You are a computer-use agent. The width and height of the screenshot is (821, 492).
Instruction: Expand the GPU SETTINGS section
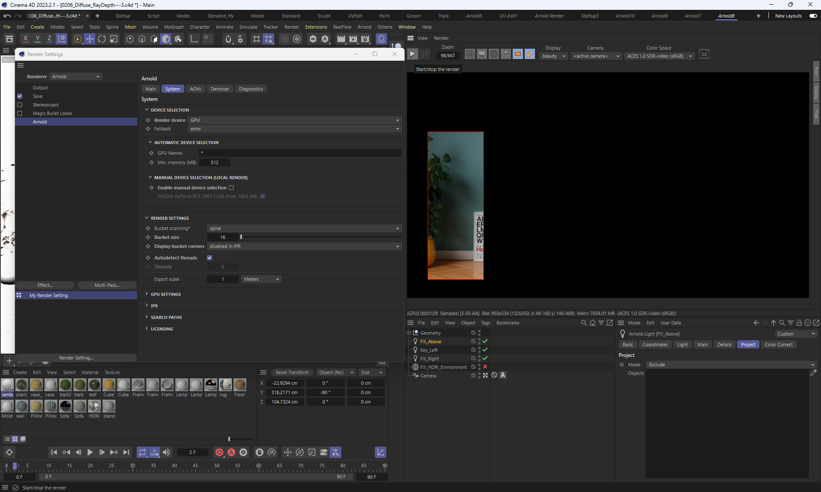click(x=165, y=294)
